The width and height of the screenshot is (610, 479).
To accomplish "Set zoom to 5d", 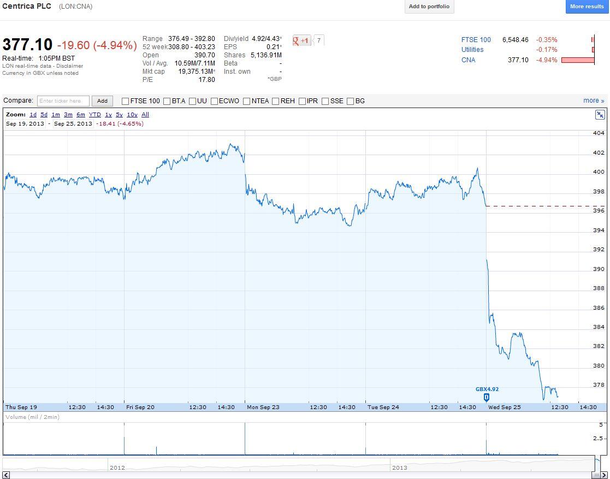I will [x=44, y=114].
